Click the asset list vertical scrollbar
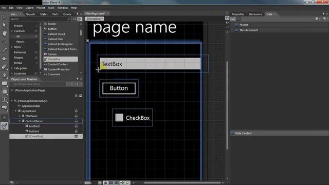This screenshot has width=329, height=185. coord(81,32)
